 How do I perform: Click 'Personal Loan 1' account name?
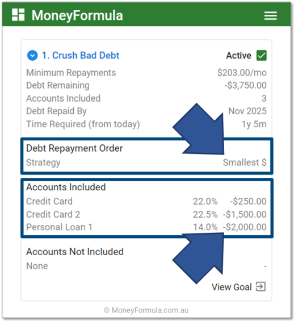point(59,227)
